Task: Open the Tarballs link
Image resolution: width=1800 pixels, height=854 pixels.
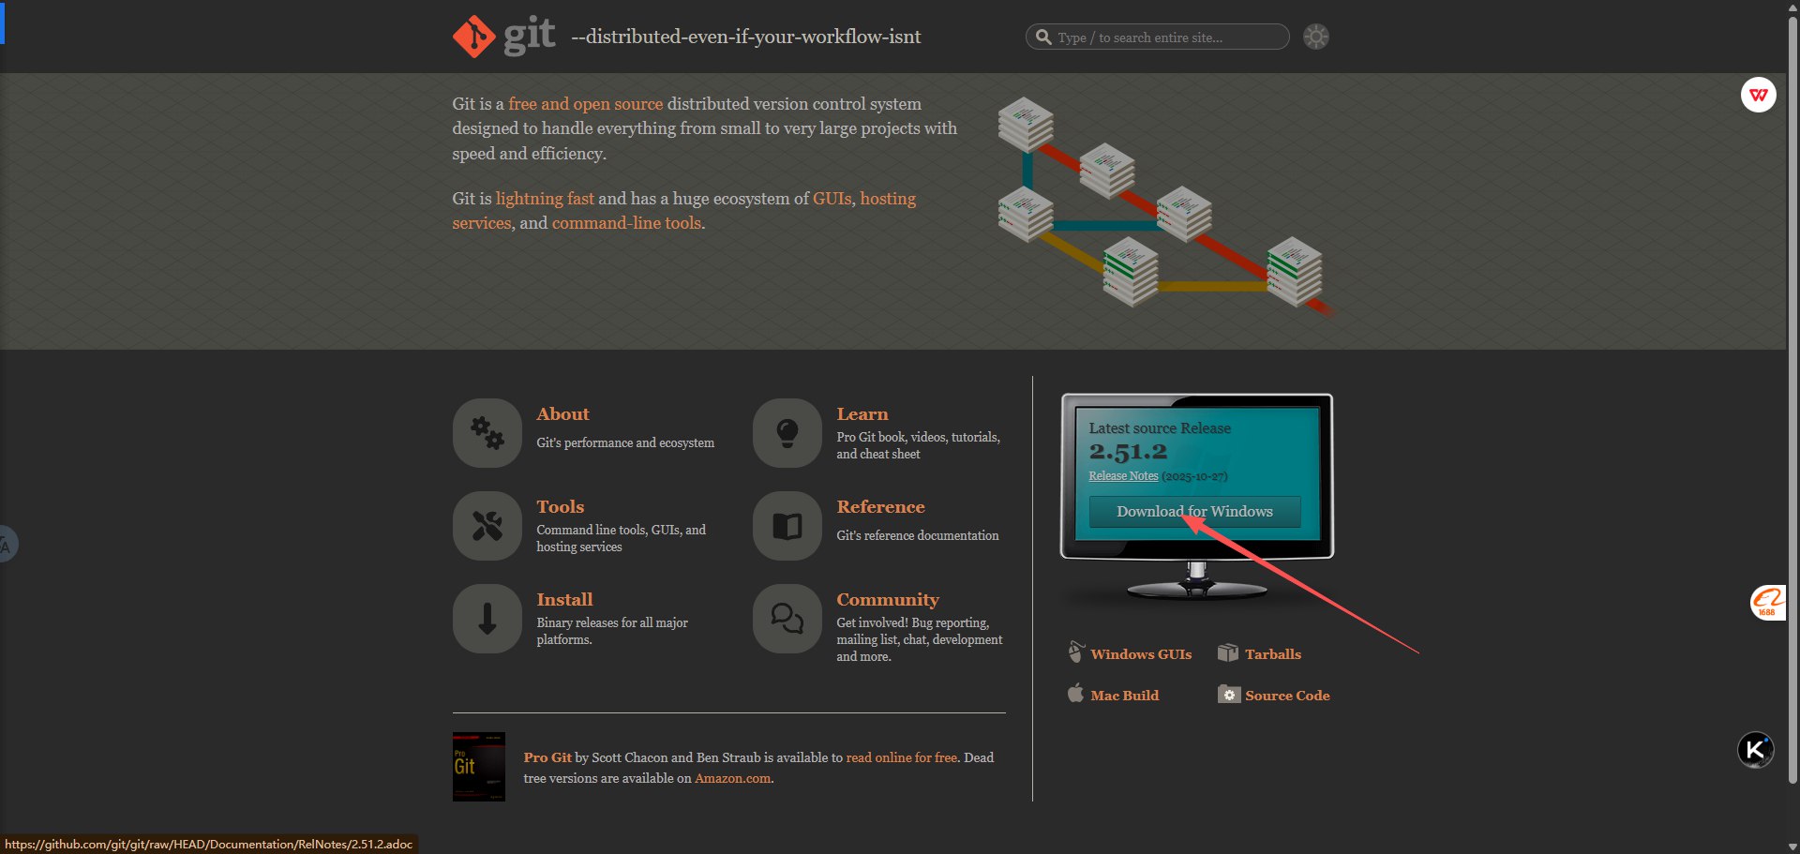Action: (1272, 654)
